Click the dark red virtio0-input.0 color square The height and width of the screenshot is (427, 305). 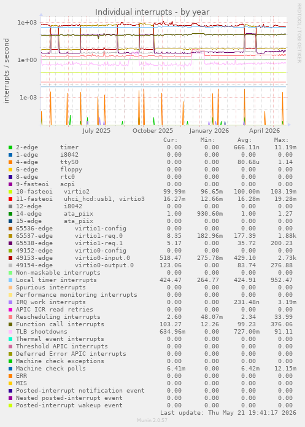[10, 258]
